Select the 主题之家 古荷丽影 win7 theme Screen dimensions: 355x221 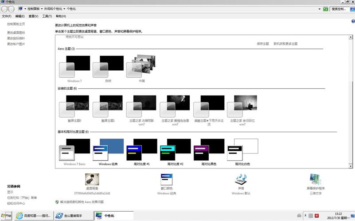coord(142,110)
